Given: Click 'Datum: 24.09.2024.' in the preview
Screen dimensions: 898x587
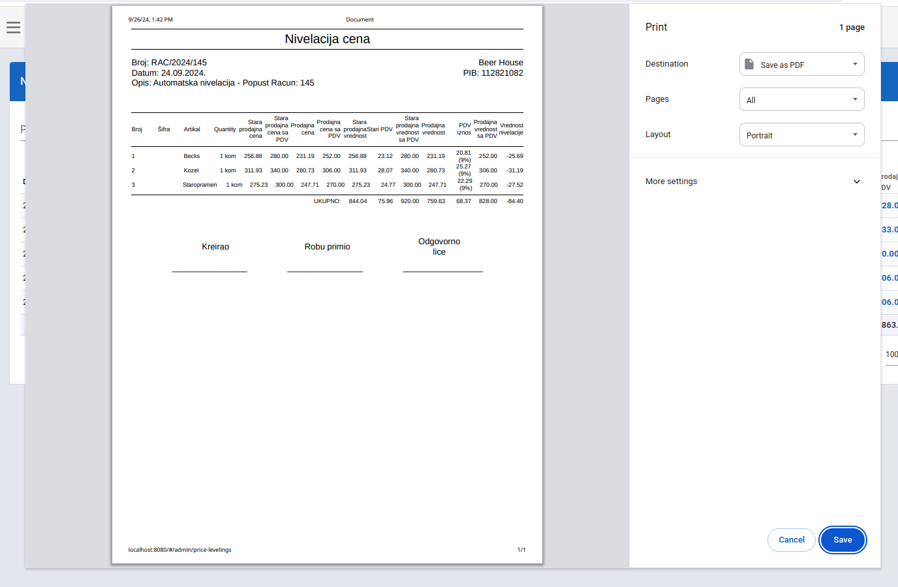Looking at the screenshot, I should click(x=168, y=73).
